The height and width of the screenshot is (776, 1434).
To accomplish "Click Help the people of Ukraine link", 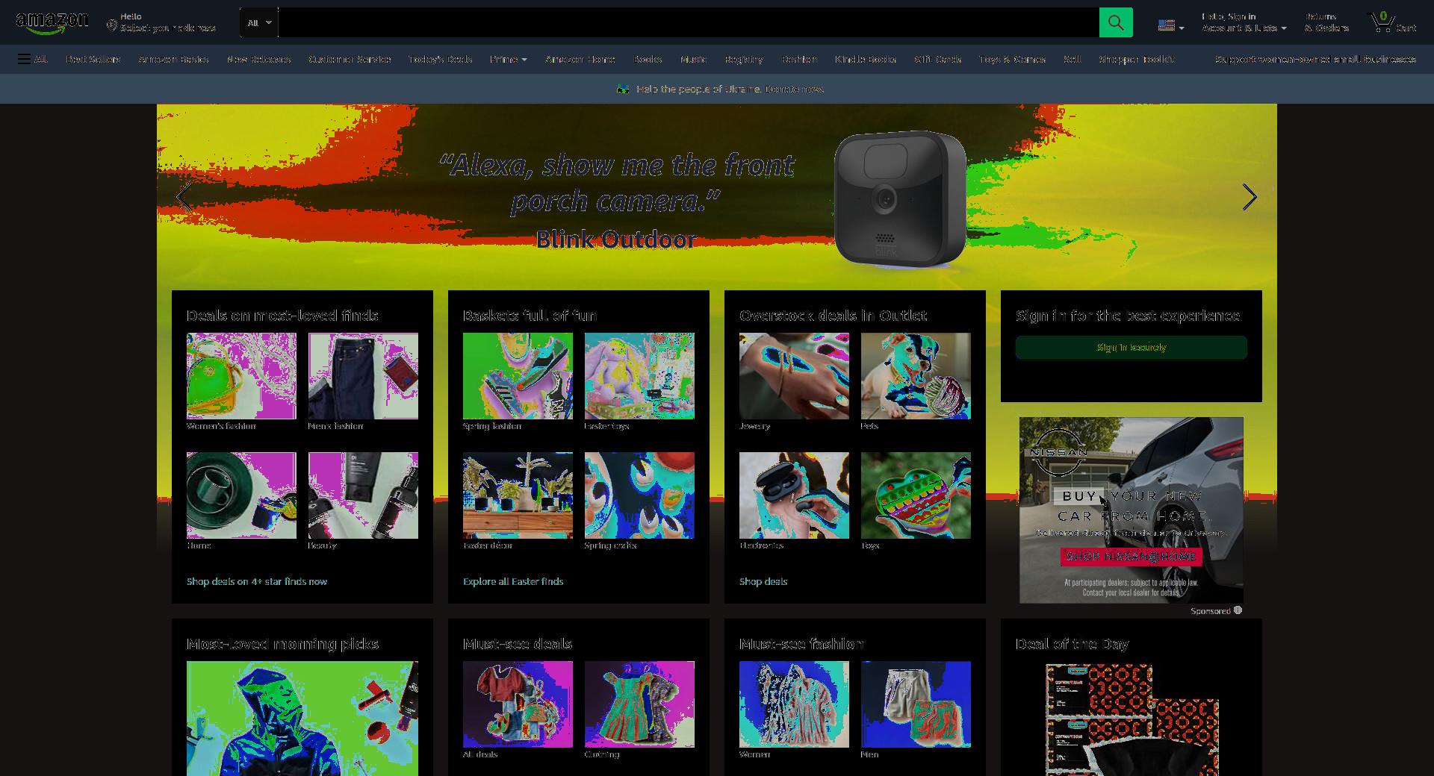I will [x=730, y=89].
